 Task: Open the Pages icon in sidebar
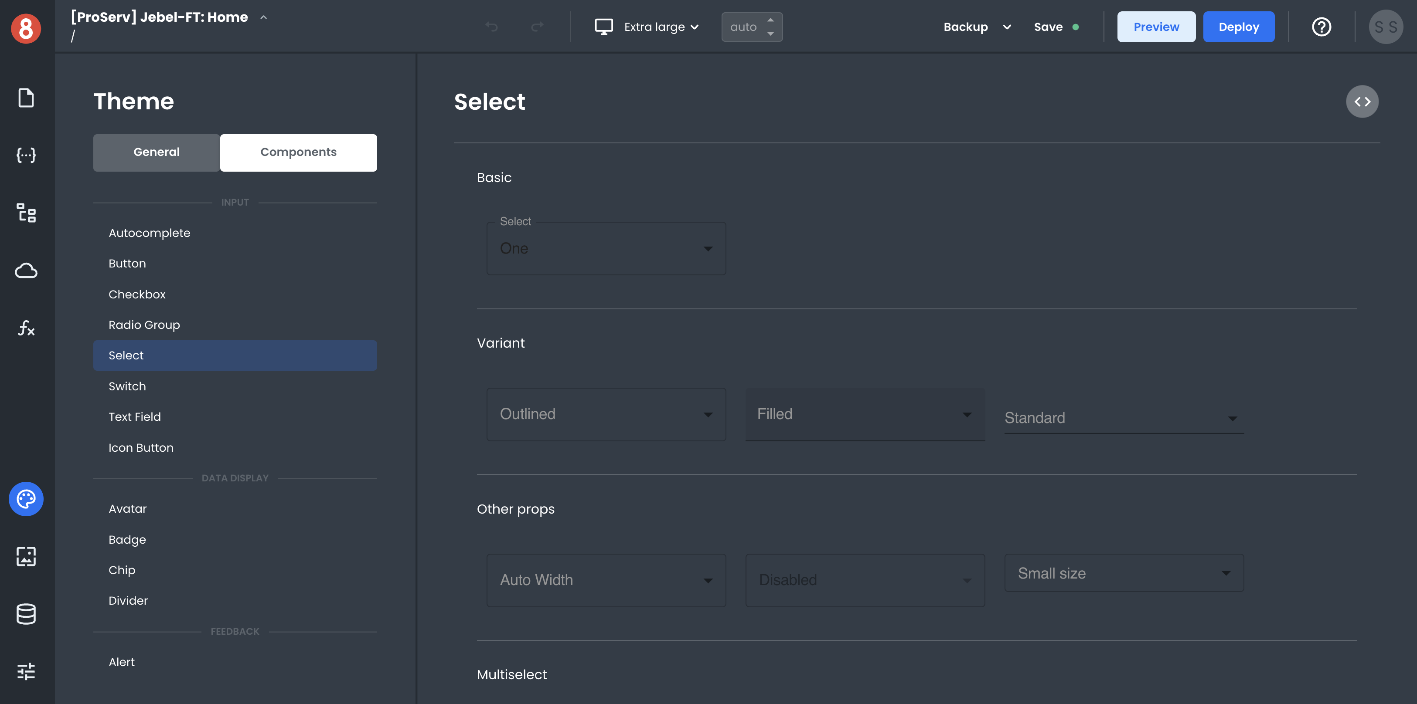coord(26,98)
